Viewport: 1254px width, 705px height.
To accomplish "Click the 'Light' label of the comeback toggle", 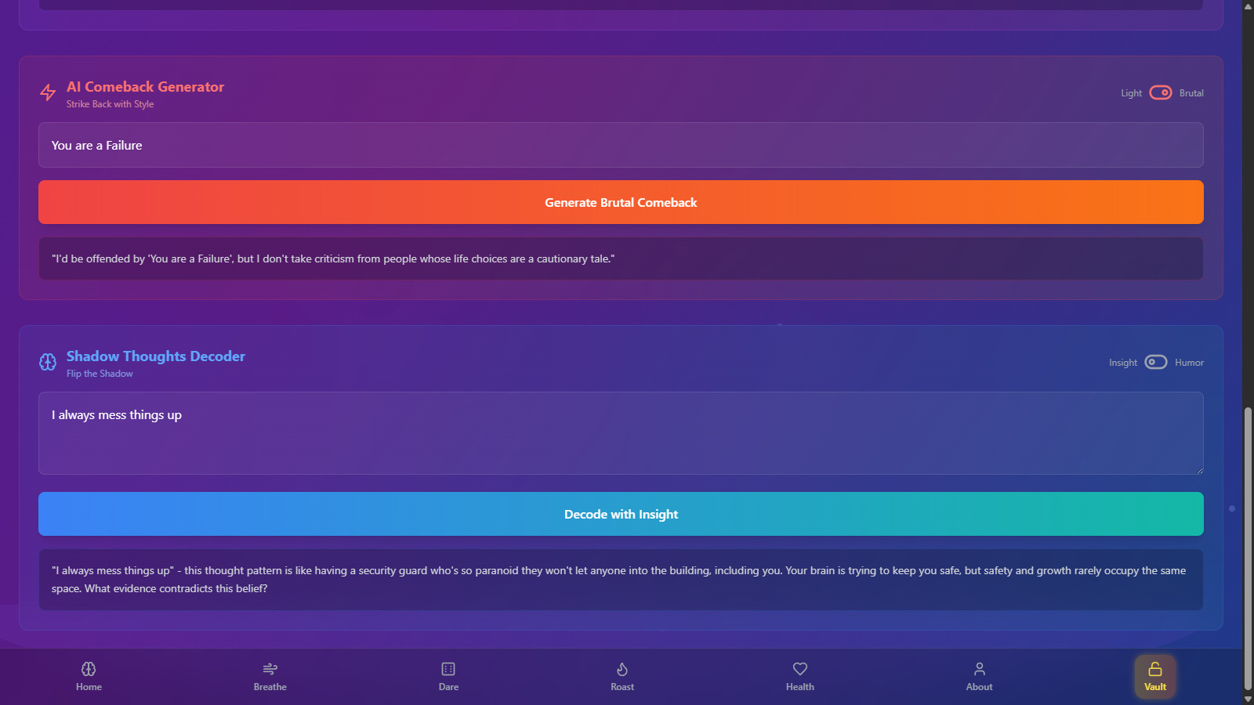I will click(x=1131, y=93).
